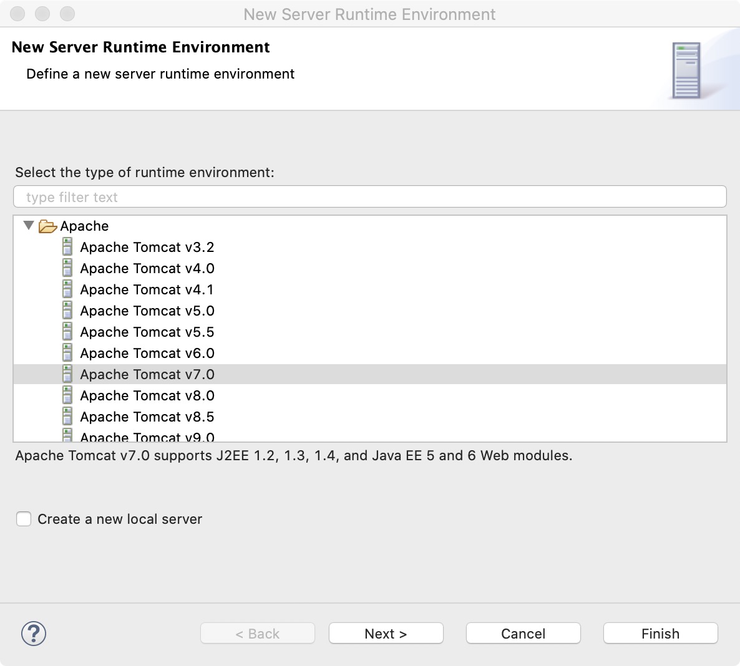The width and height of the screenshot is (740, 666).
Task: Click the Apache Tomcat v3.2 server icon
Action: (67, 247)
